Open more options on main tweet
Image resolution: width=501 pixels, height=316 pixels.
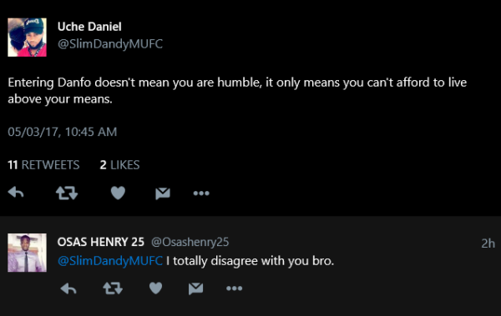coord(201,193)
